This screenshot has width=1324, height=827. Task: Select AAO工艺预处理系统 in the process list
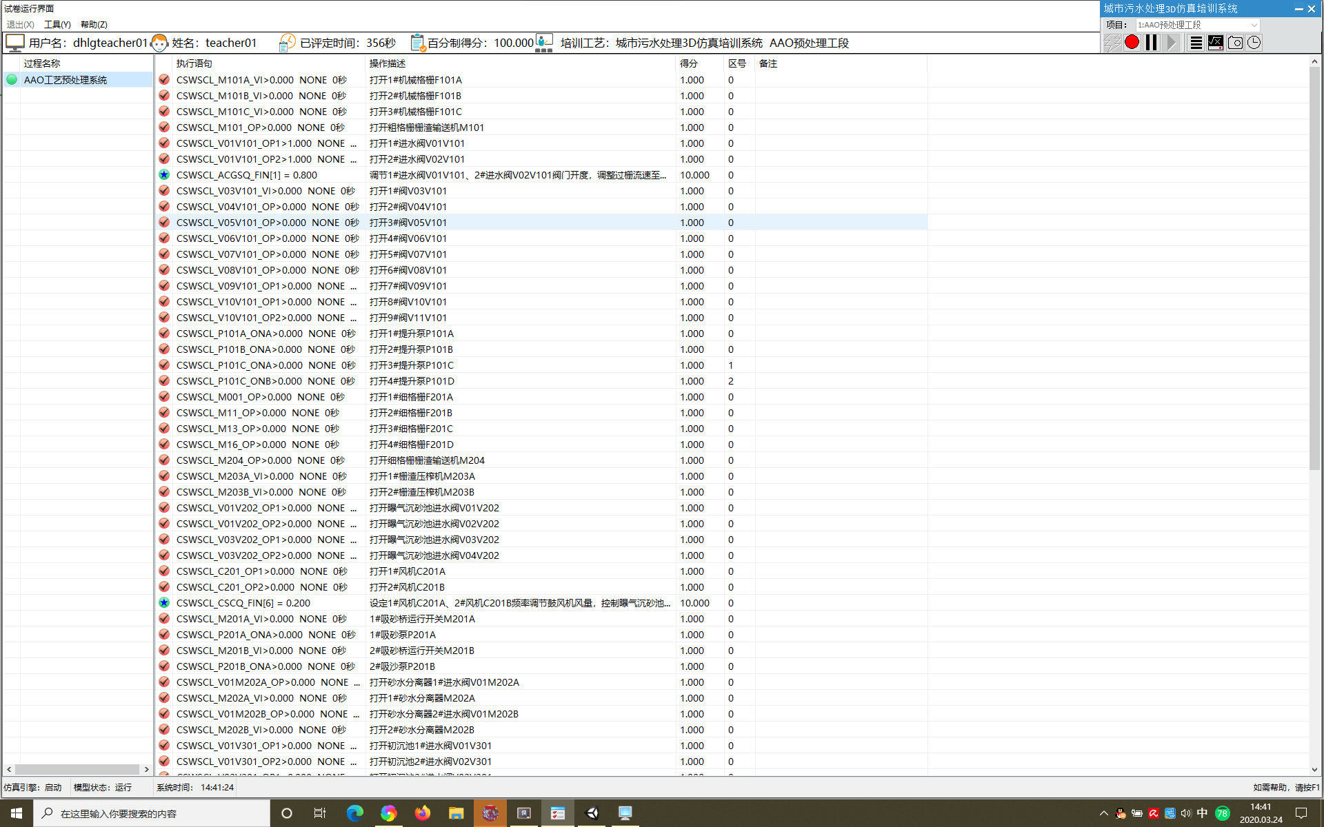(66, 80)
